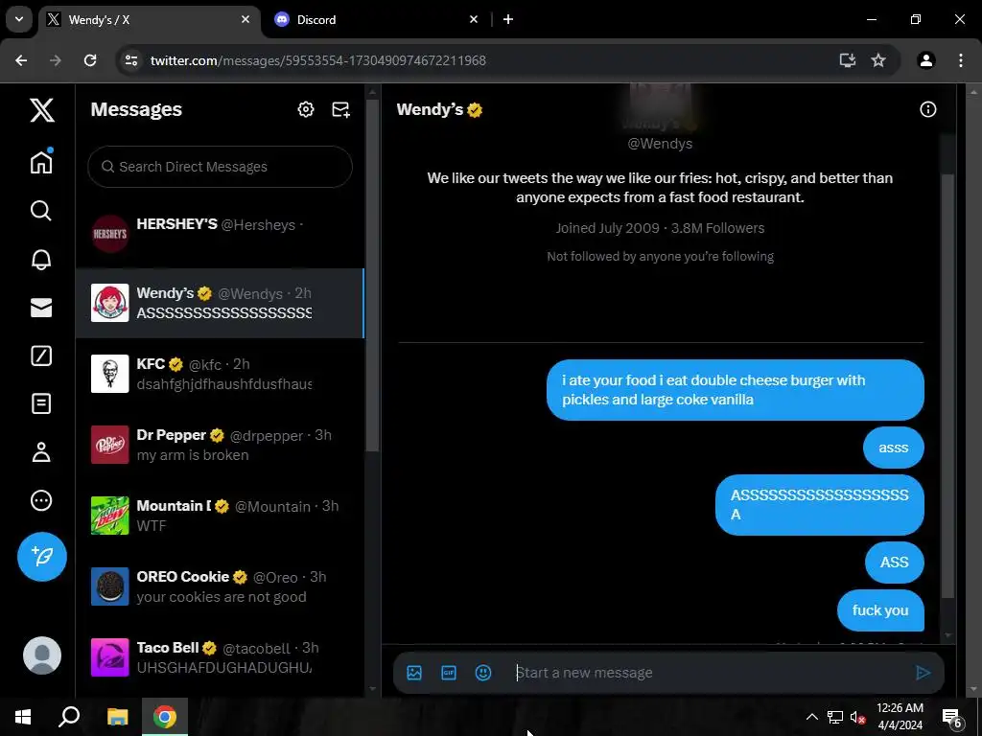Open the KFC conversation

[x=220, y=374]
